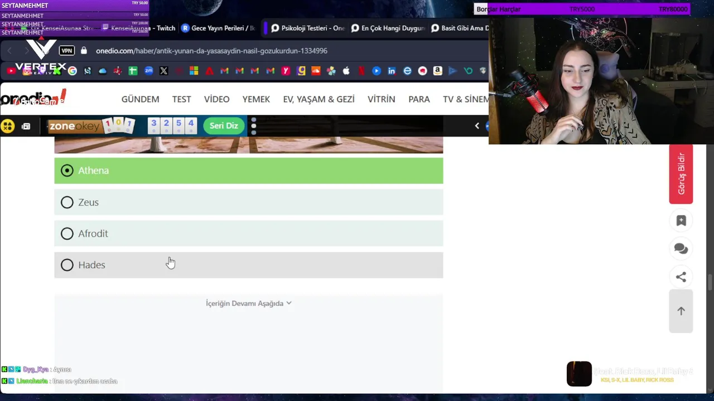The image size is (714, 401).
Task: Click the onedio.com address bar URL
Action: tap(211, 51)
